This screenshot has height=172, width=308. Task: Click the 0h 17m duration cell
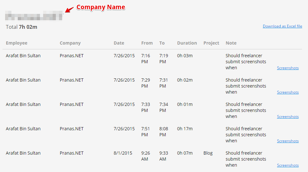point(185,129)
